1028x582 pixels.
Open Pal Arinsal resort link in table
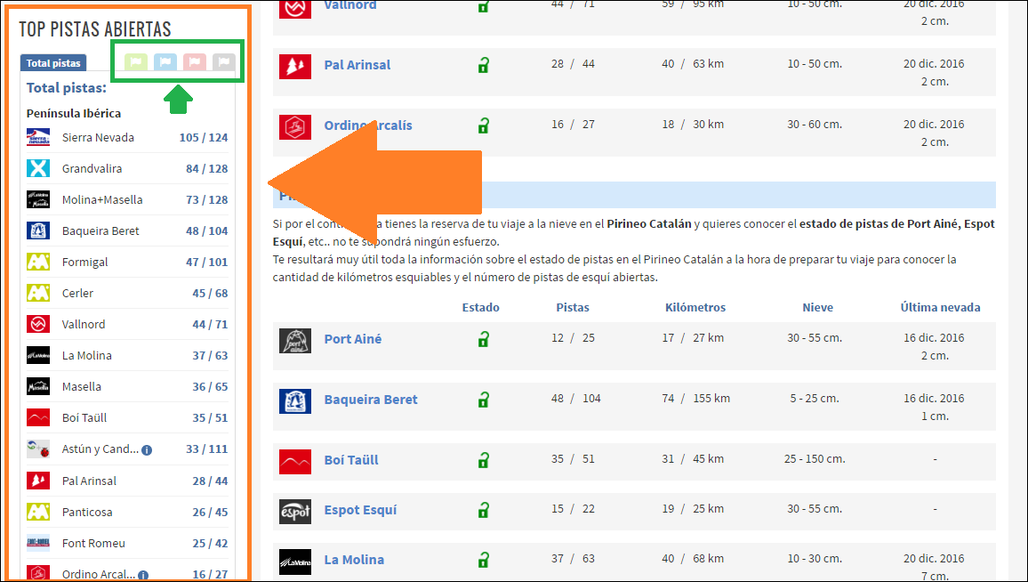click(357, 65)
